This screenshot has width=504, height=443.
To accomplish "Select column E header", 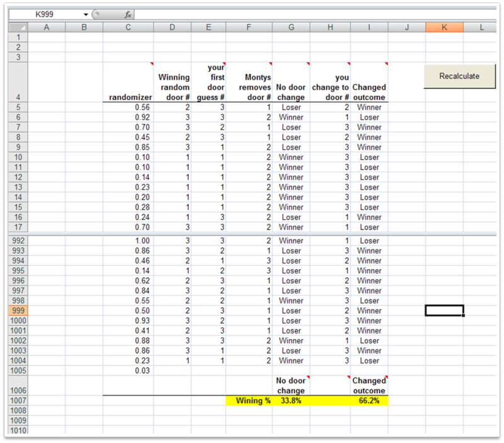I will pos(209,27).
